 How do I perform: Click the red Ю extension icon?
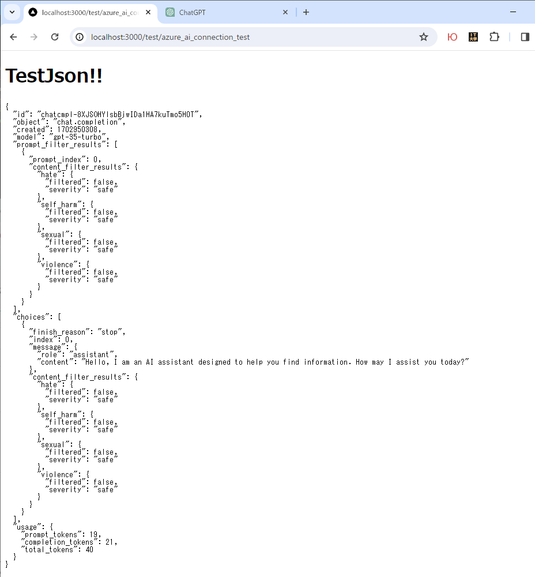(452, 37)
